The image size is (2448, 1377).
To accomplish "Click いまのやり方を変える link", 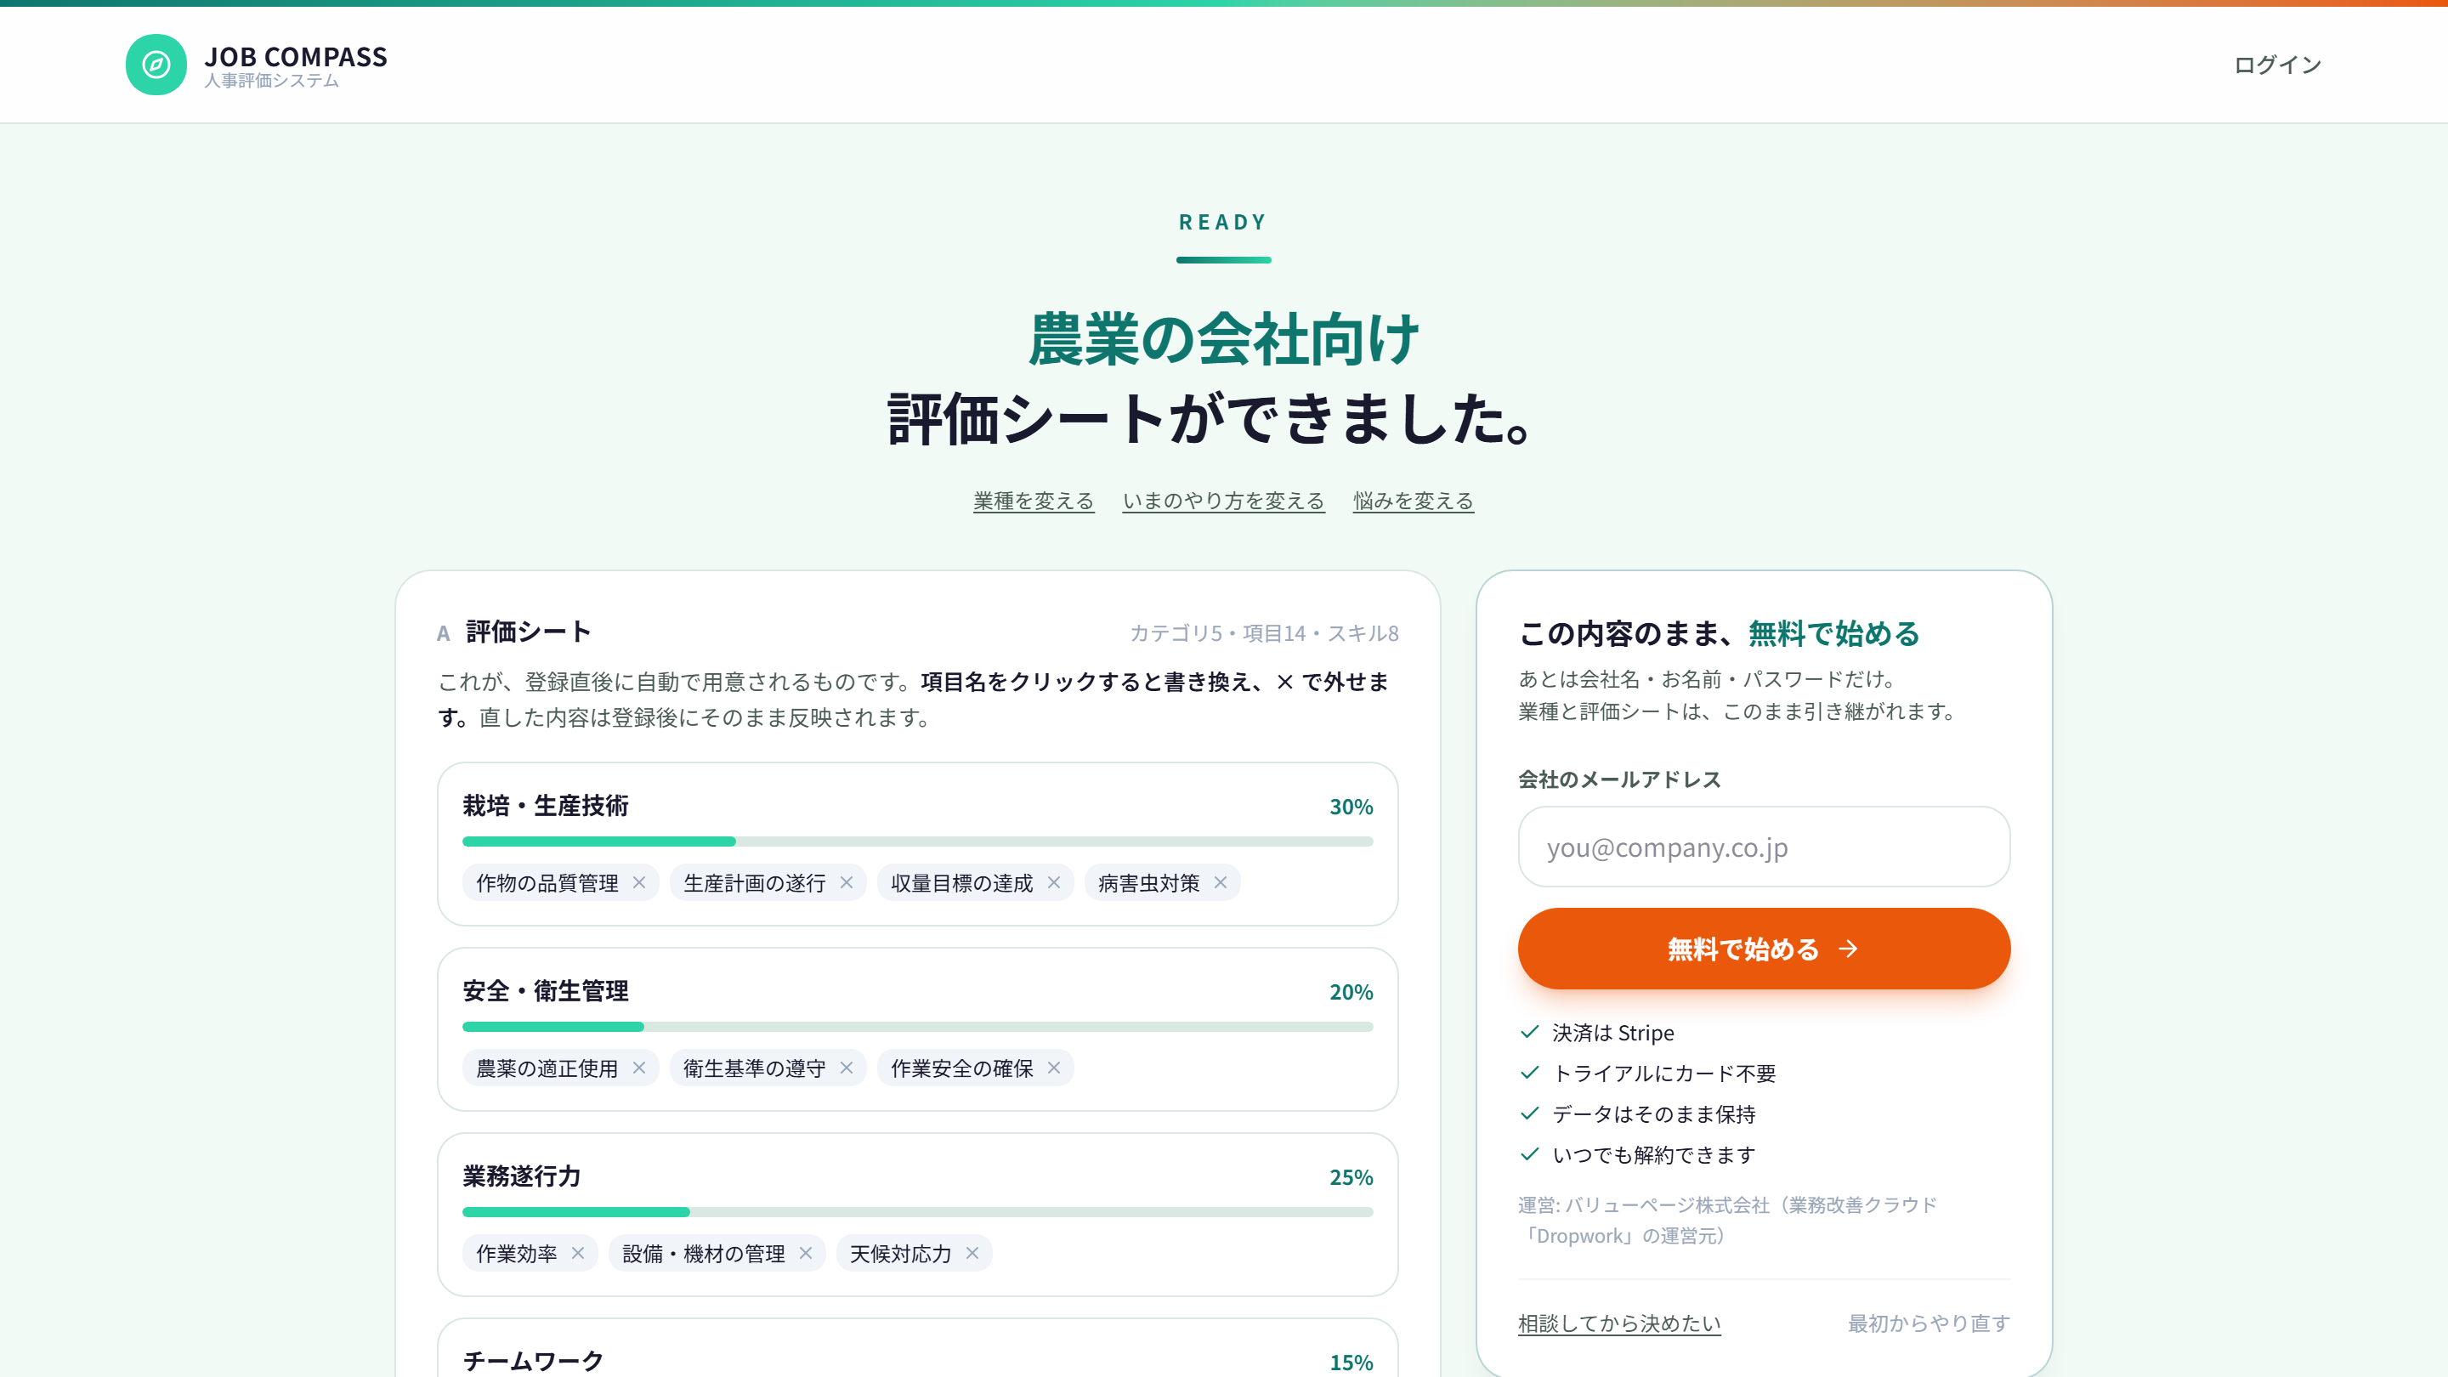I will click(1224, 501).
